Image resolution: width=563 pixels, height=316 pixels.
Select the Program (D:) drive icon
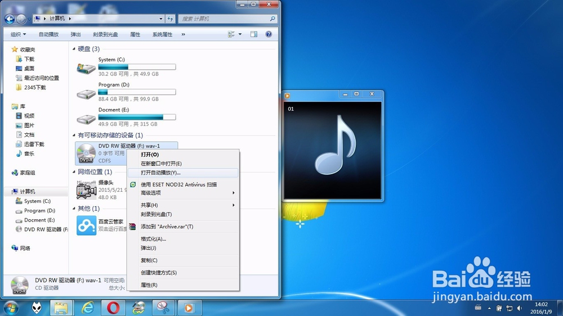[86, 93]
